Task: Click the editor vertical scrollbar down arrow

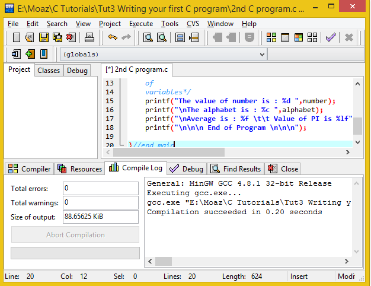Action: tap(357, 142)
